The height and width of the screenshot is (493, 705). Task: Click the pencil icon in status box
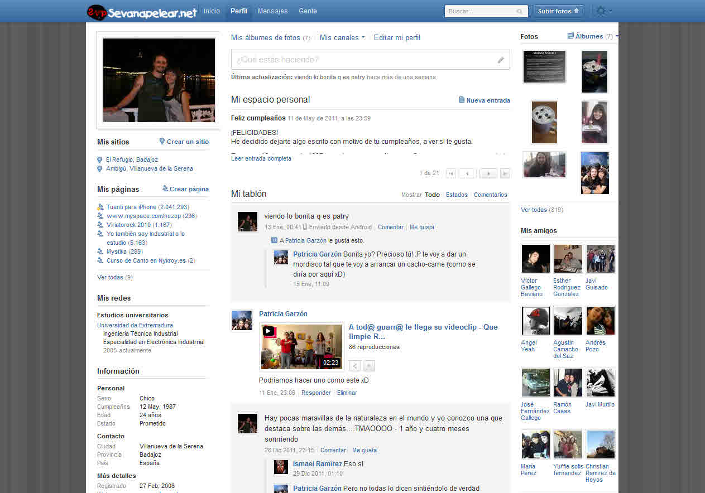(x=501, y=60)
